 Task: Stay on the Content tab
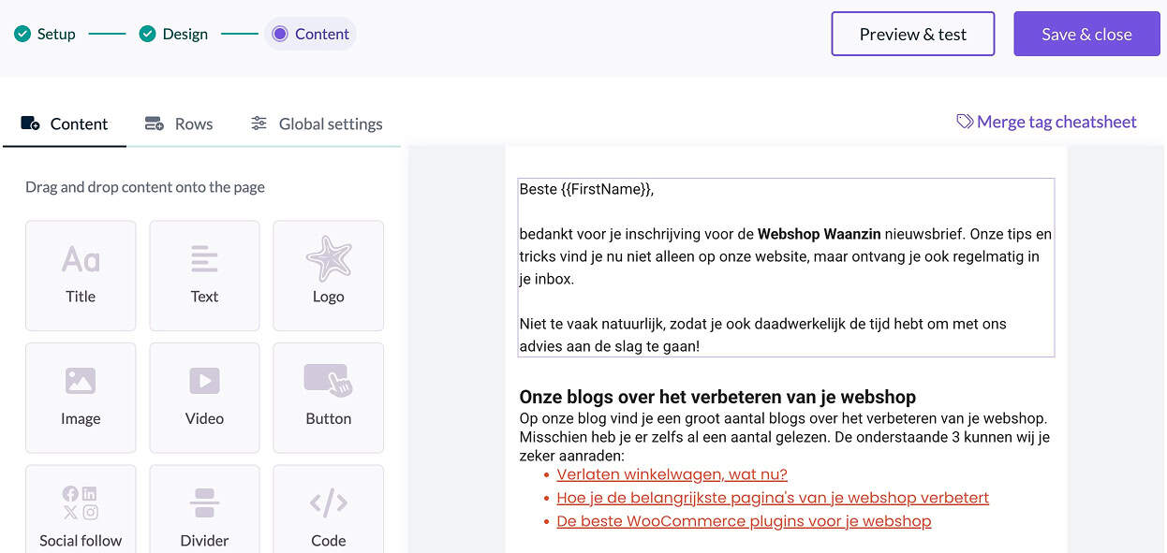click(x=65, y=123)
